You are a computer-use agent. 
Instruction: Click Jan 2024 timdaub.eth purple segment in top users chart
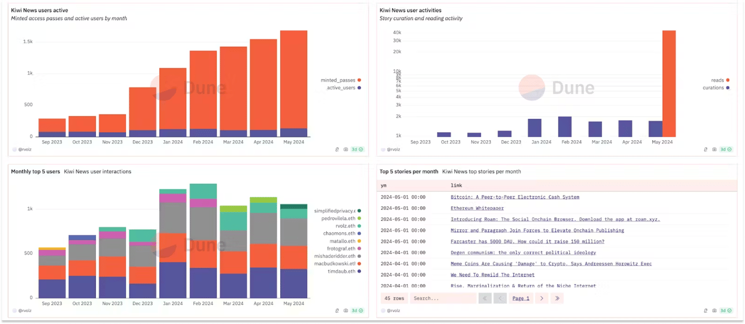pos(173,280)
